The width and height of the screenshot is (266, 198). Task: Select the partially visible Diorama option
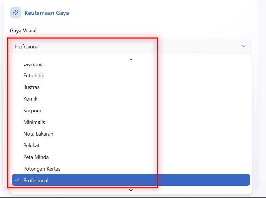tap(33, 65)
